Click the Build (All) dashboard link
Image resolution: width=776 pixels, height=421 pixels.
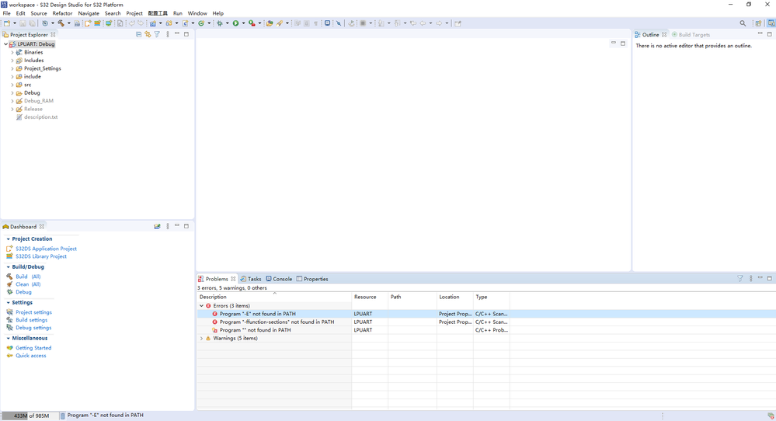pyautogui.click(x=28, y=277)
